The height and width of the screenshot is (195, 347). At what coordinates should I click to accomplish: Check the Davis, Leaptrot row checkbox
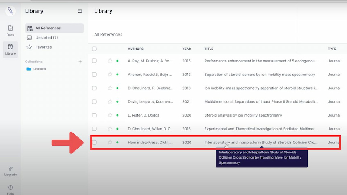[x=94, y=102]
